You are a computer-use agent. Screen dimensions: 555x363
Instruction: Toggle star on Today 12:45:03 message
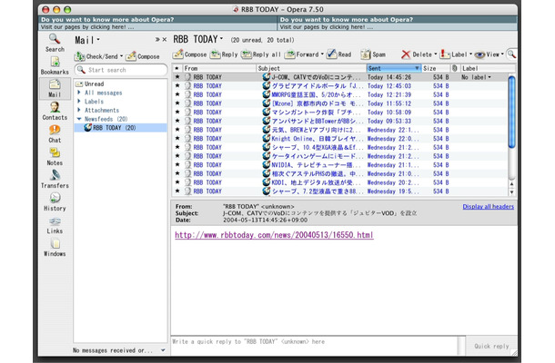tap(177, 86)
